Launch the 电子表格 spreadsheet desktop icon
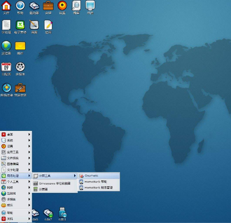The image size is (231, 223). pyautogui.click(x=20, y=25)
